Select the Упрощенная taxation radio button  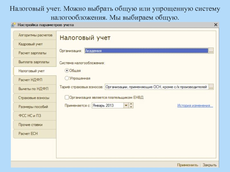pos(67,78)
